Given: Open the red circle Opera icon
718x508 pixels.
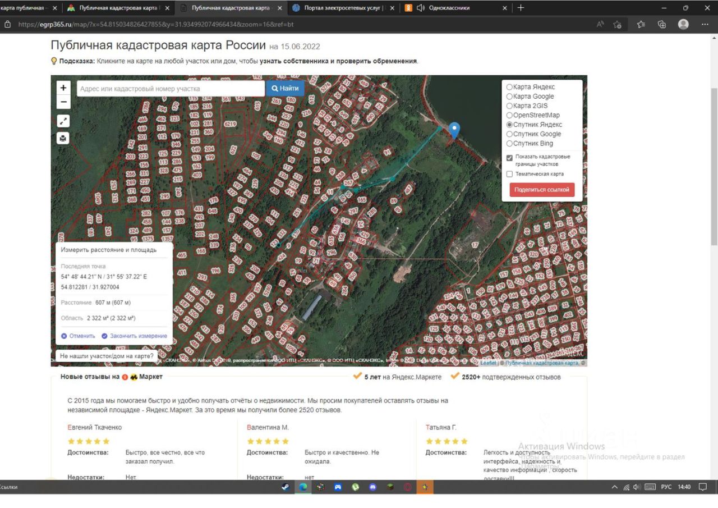Looking at the screenshot, I should click(408, 487).
